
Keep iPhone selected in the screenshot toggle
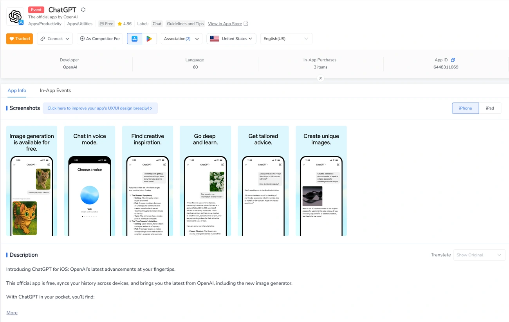(x=465, y=108)
